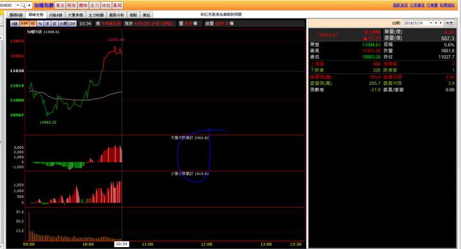Click the 交易屬性 link
This screenshot has height=249, width=461.
pyautogui.click(x=417, y=5)
